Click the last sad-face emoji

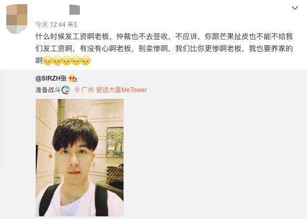tap(86, 61)
